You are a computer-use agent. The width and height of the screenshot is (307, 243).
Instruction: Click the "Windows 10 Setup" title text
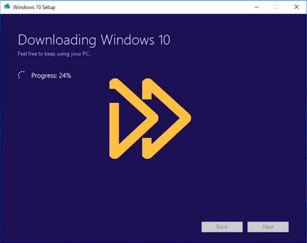point(34,7)
